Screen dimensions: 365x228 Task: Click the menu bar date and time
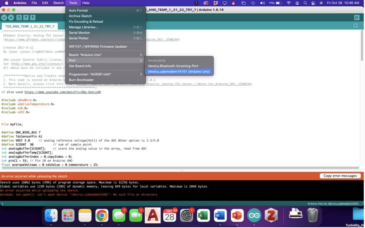(343, 3)
